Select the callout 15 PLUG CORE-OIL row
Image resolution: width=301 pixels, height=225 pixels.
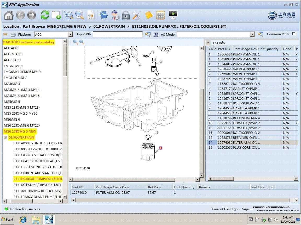[253, 147]
